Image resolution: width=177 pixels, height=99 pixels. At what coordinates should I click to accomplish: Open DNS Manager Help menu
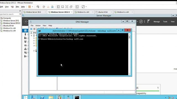pyautogui.click(x=50, y=26)
